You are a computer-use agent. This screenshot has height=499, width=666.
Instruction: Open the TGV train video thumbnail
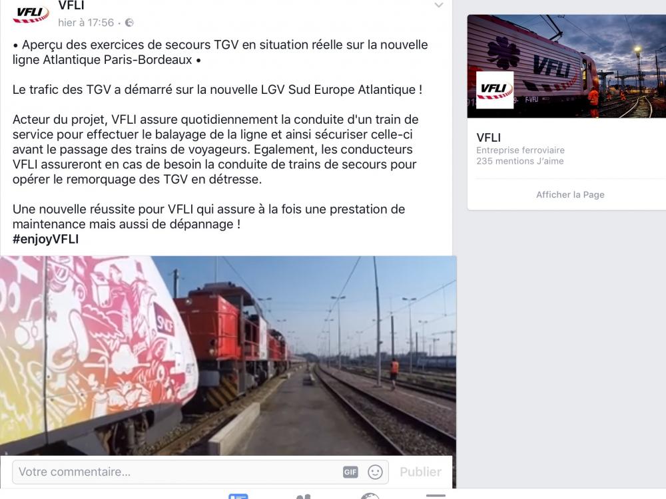click(x=228, y=355)
